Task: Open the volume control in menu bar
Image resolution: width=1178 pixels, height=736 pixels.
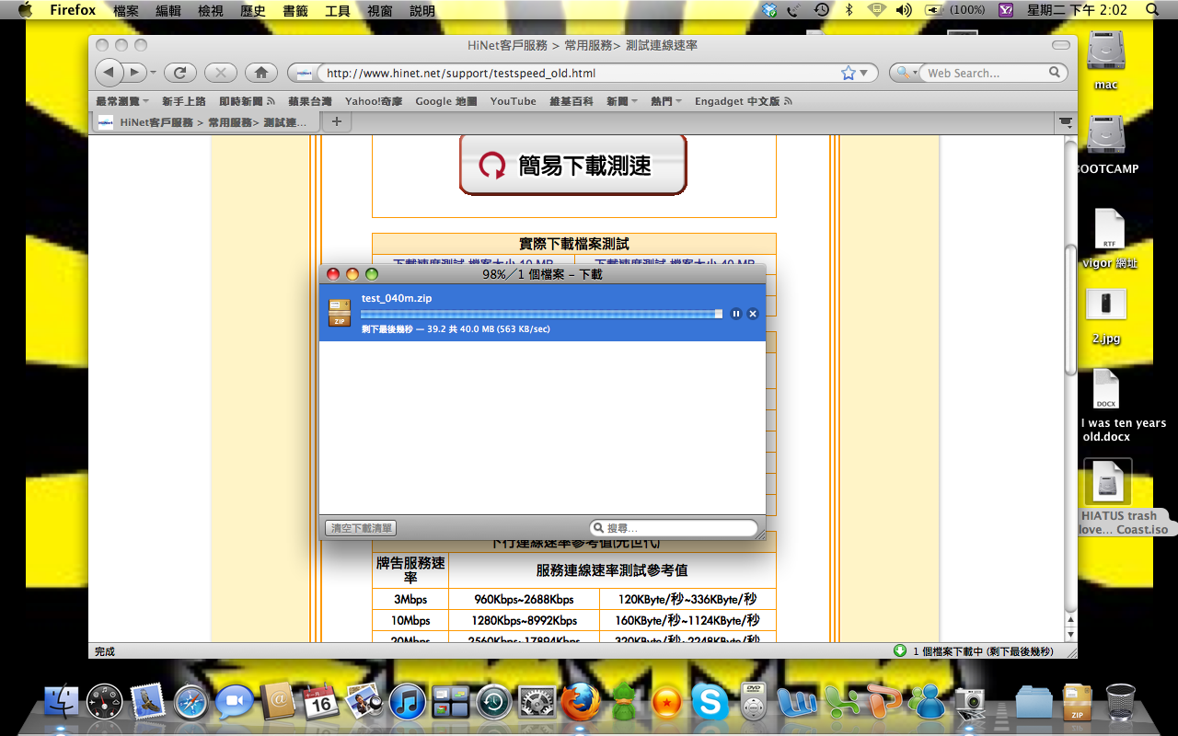Action: (904, 10)
